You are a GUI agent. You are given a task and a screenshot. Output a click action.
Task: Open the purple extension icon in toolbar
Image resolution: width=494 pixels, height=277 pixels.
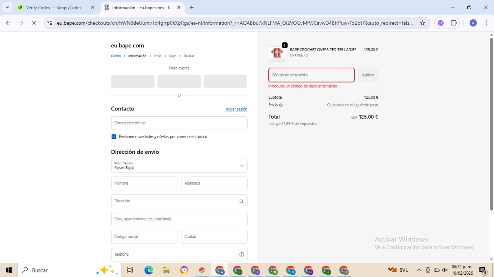pos(441,23)
